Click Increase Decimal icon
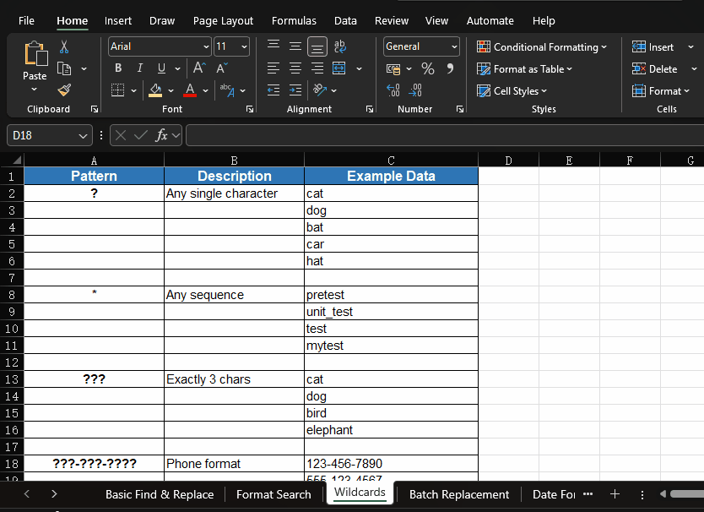Image resolution: width=704 pixels, height=512 pixels. (x=393, y=90)
